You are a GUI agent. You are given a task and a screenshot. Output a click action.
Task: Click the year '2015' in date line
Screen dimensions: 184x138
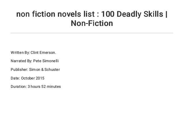pyautogui.click(x=40, y=78)
